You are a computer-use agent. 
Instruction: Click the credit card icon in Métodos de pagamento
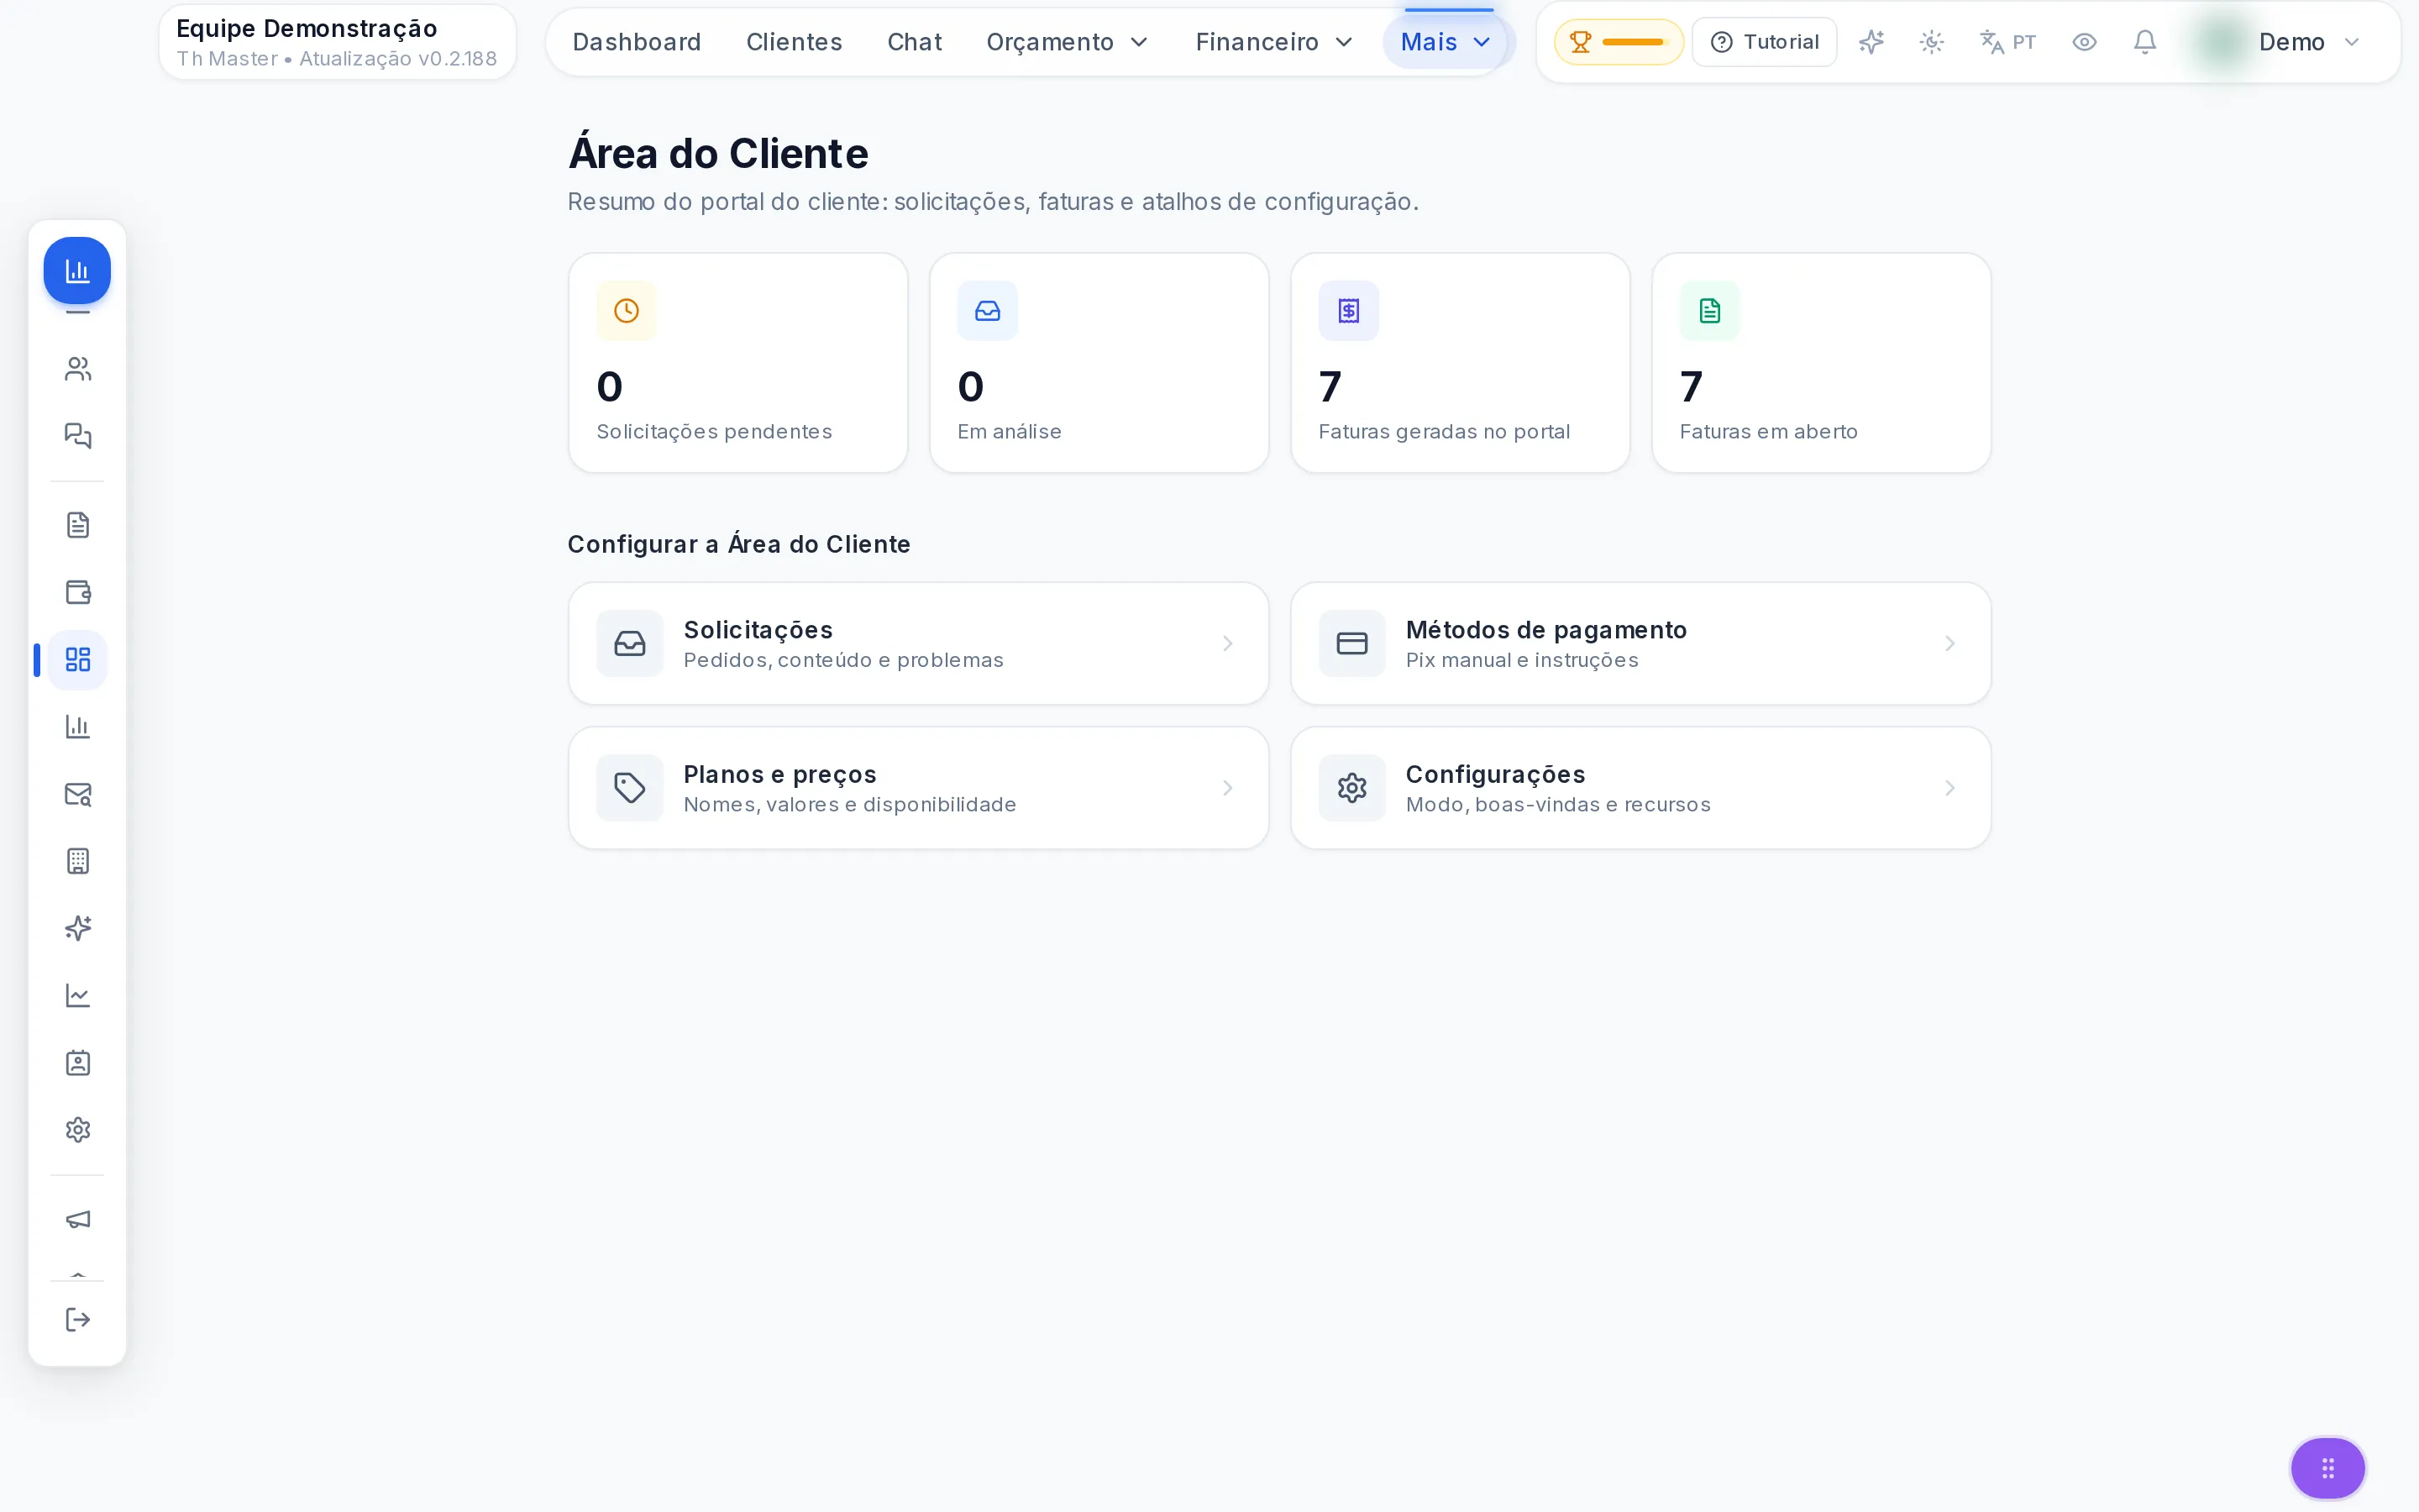(x=1351, y=643)
